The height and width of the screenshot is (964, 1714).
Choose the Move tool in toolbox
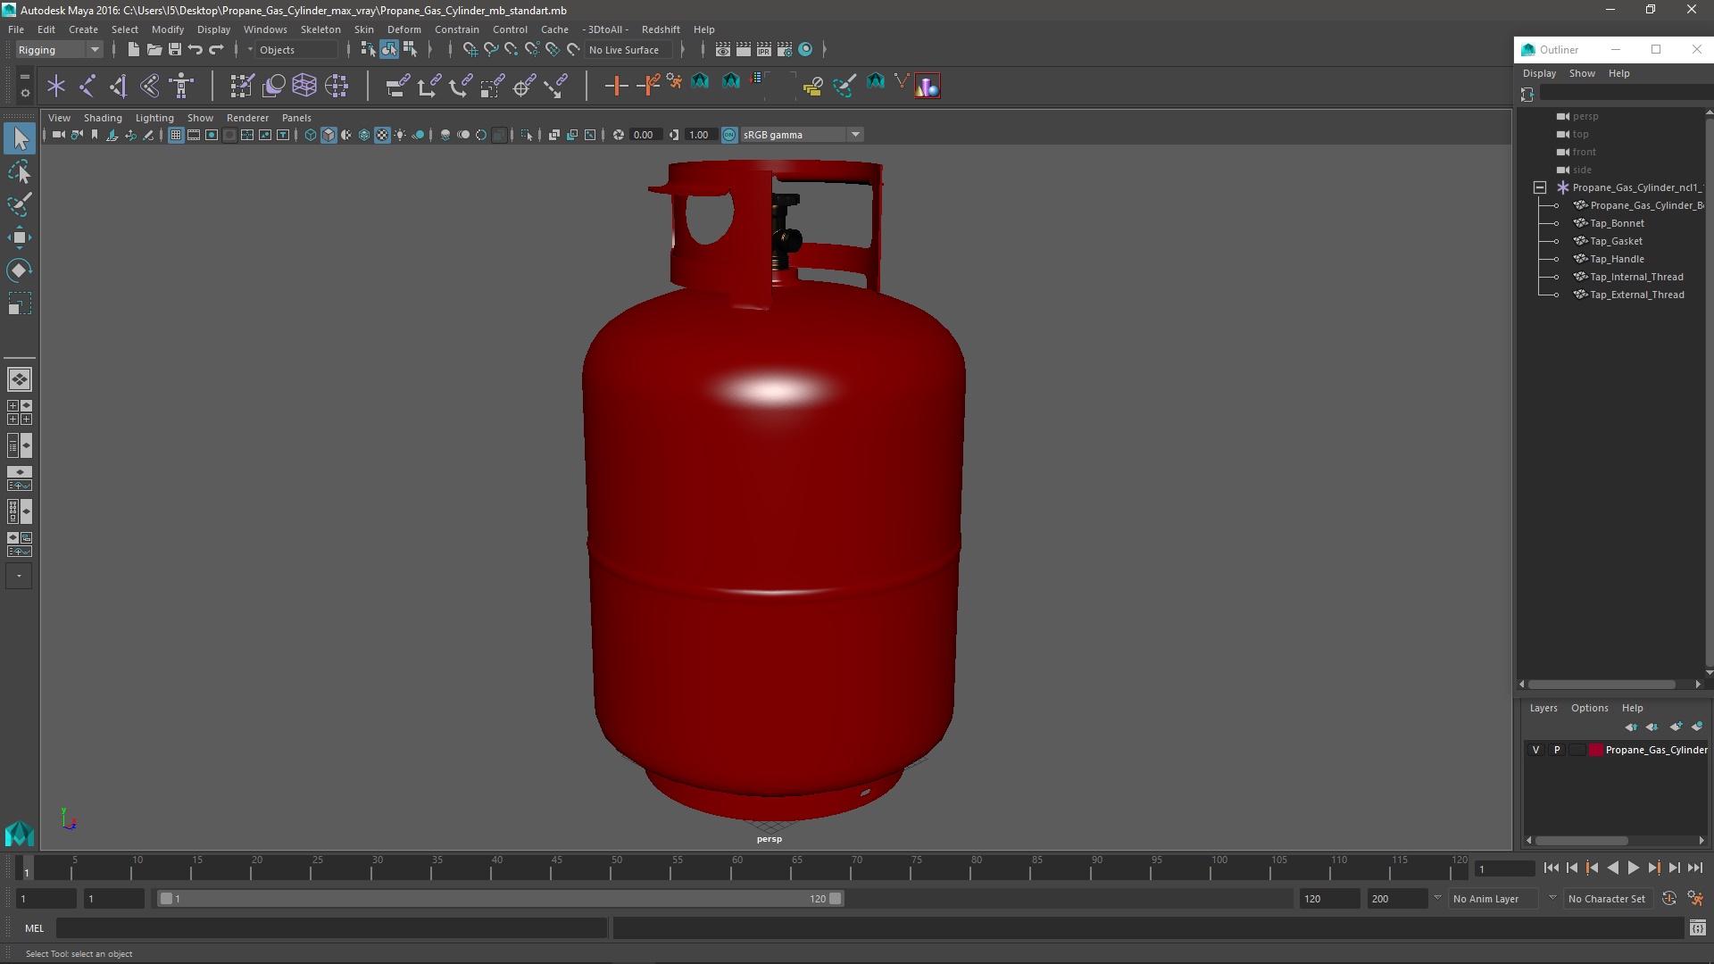pos(20,237)
